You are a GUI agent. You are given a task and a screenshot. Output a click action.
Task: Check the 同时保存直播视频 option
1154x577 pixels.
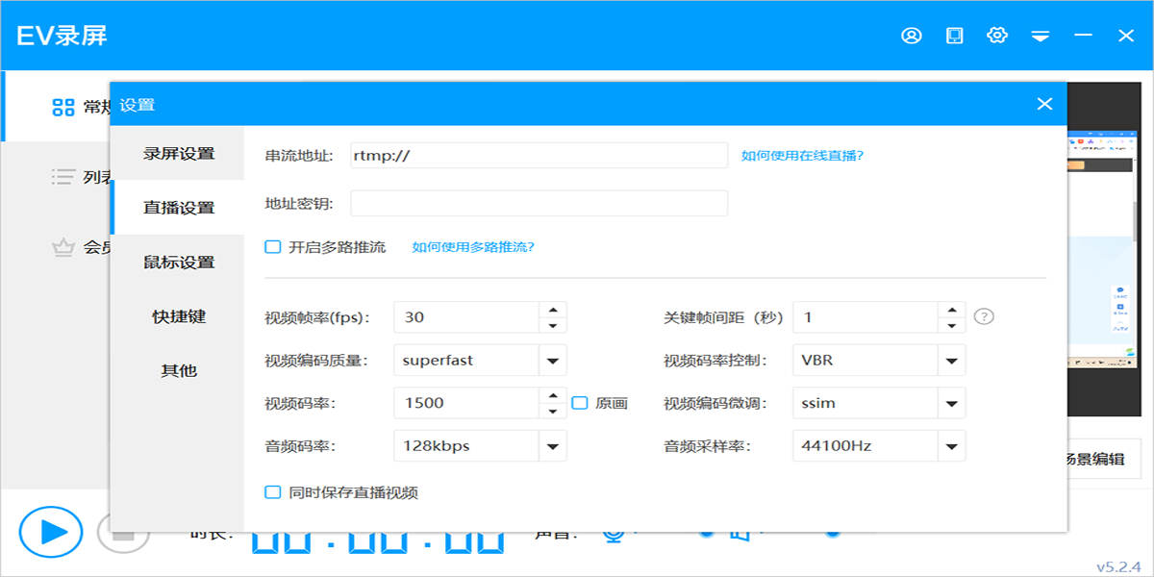click(x=272, y=492)
